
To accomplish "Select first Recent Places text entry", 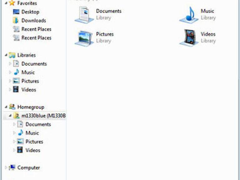I will pyautogui.click(x=36, y=29).
